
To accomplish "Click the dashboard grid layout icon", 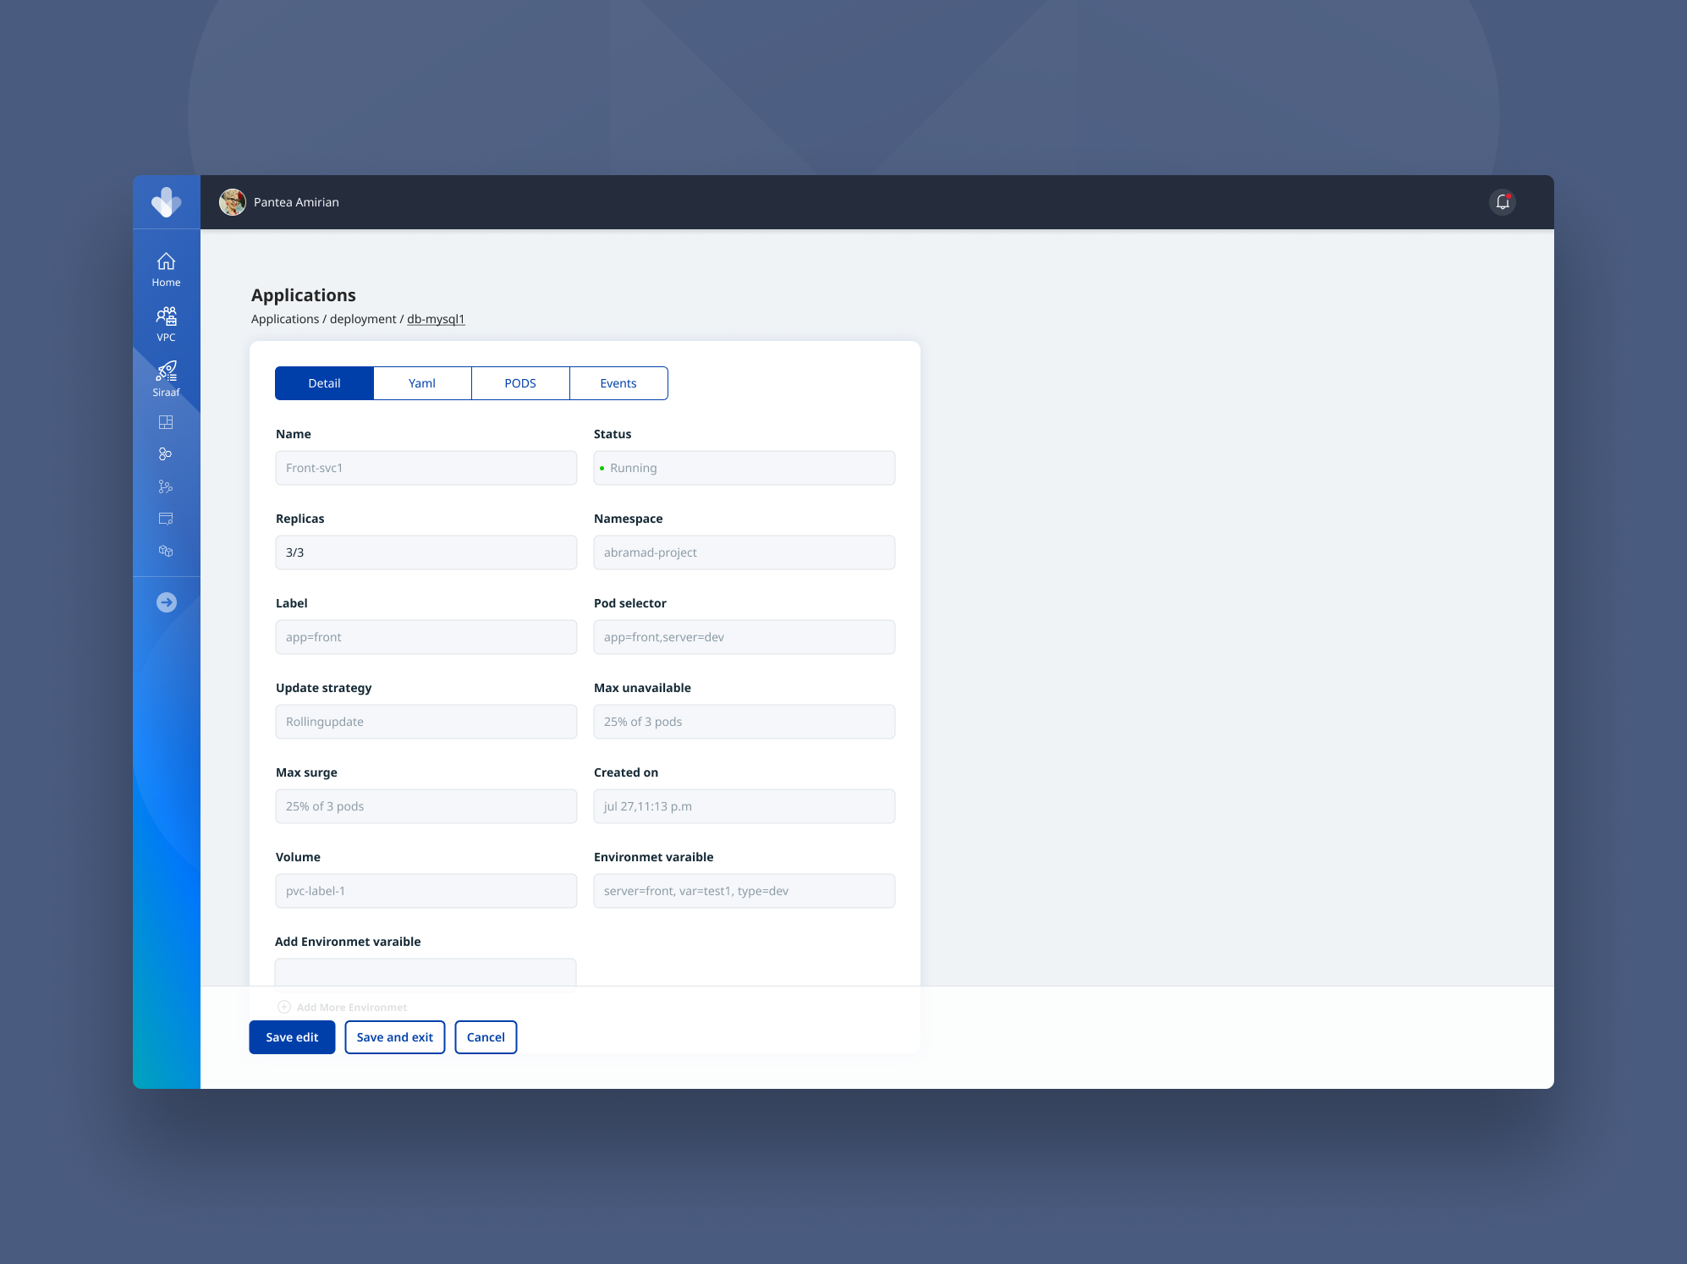I will click(166, 422).
